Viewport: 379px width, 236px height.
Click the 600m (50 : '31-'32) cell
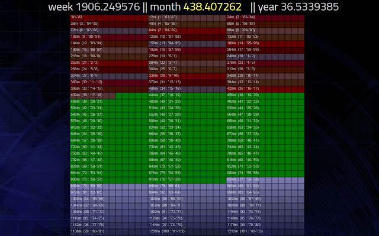click(x=265, y=121)
